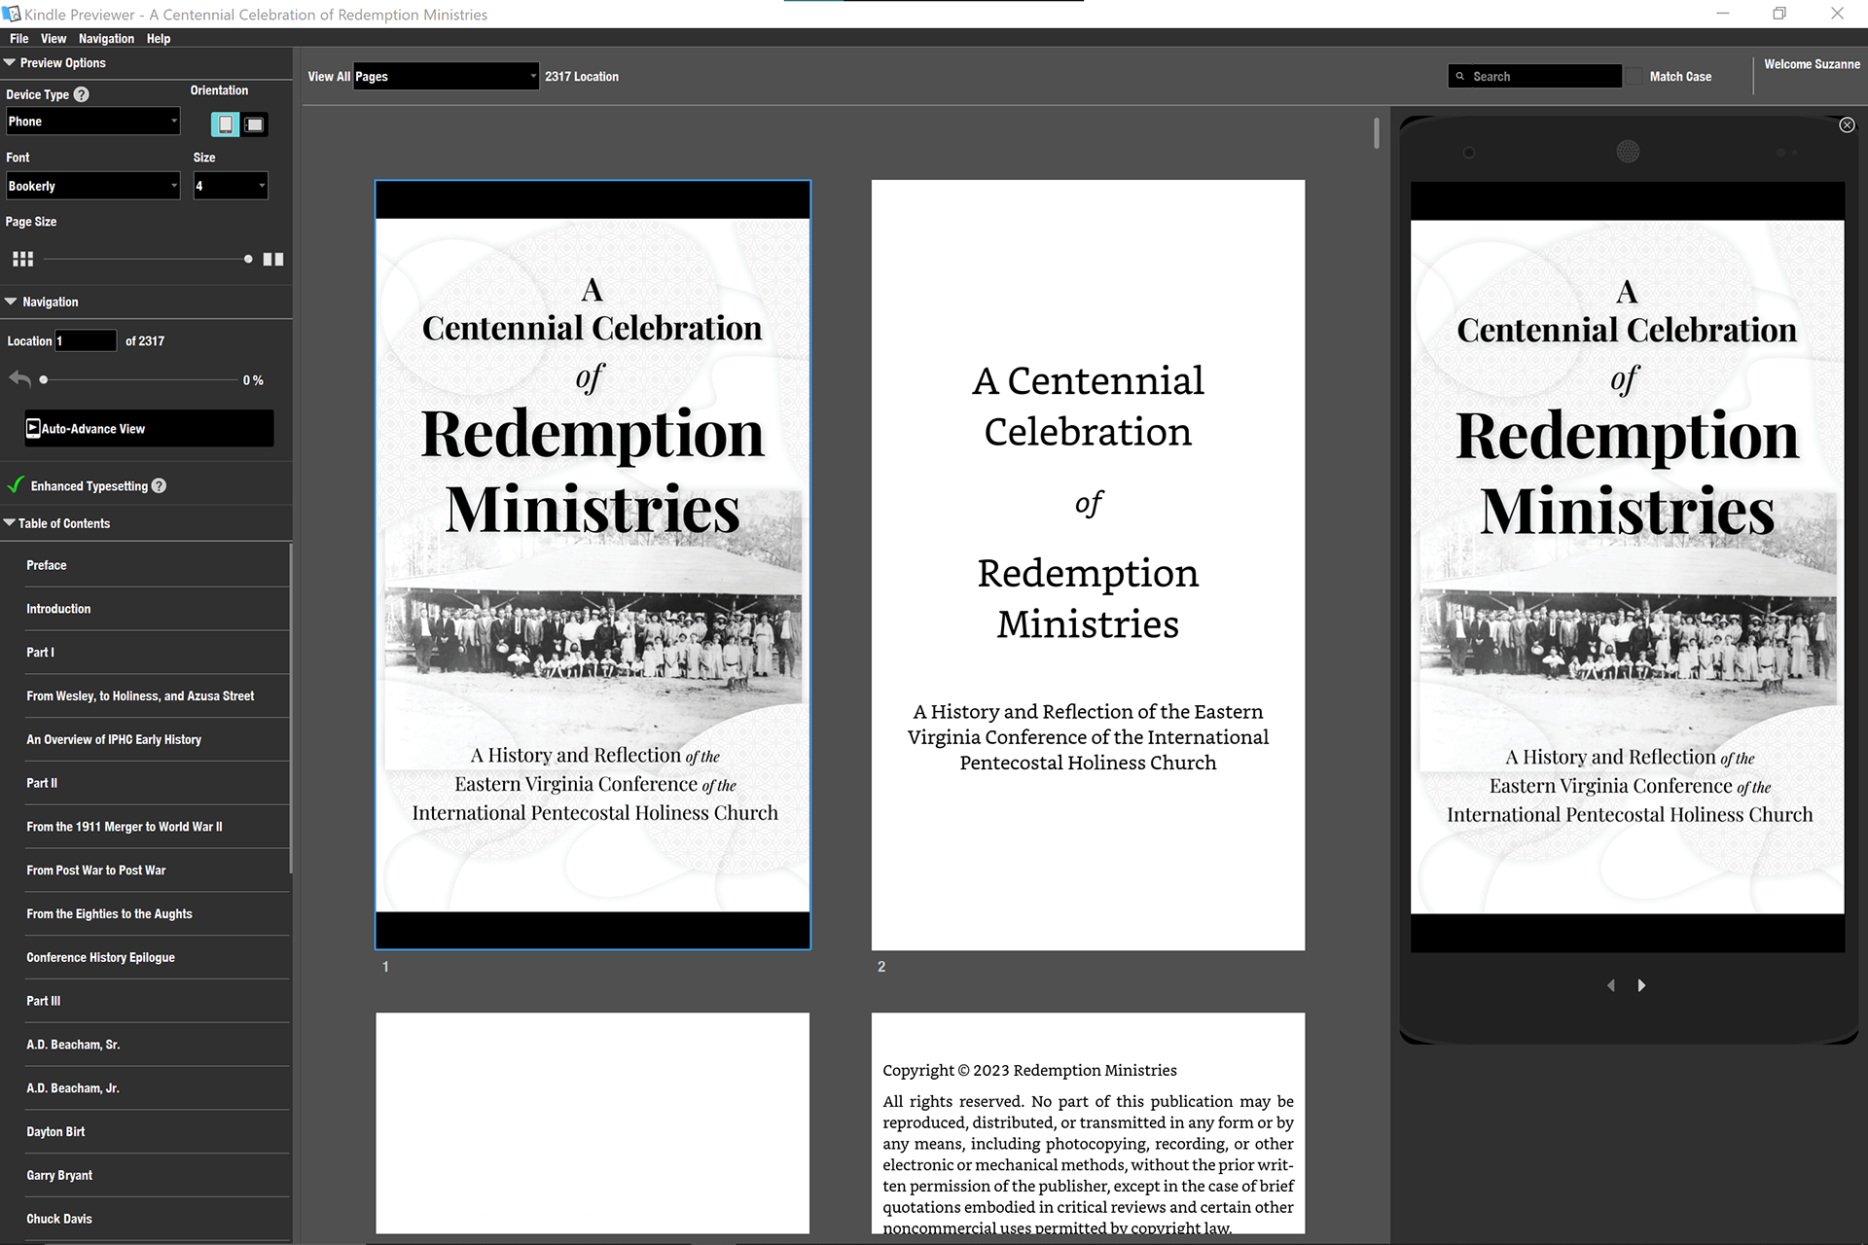Open the Bookerly font dropdown
Image resolution: width=1868 pixels, height=1245 pixels.
92,186
